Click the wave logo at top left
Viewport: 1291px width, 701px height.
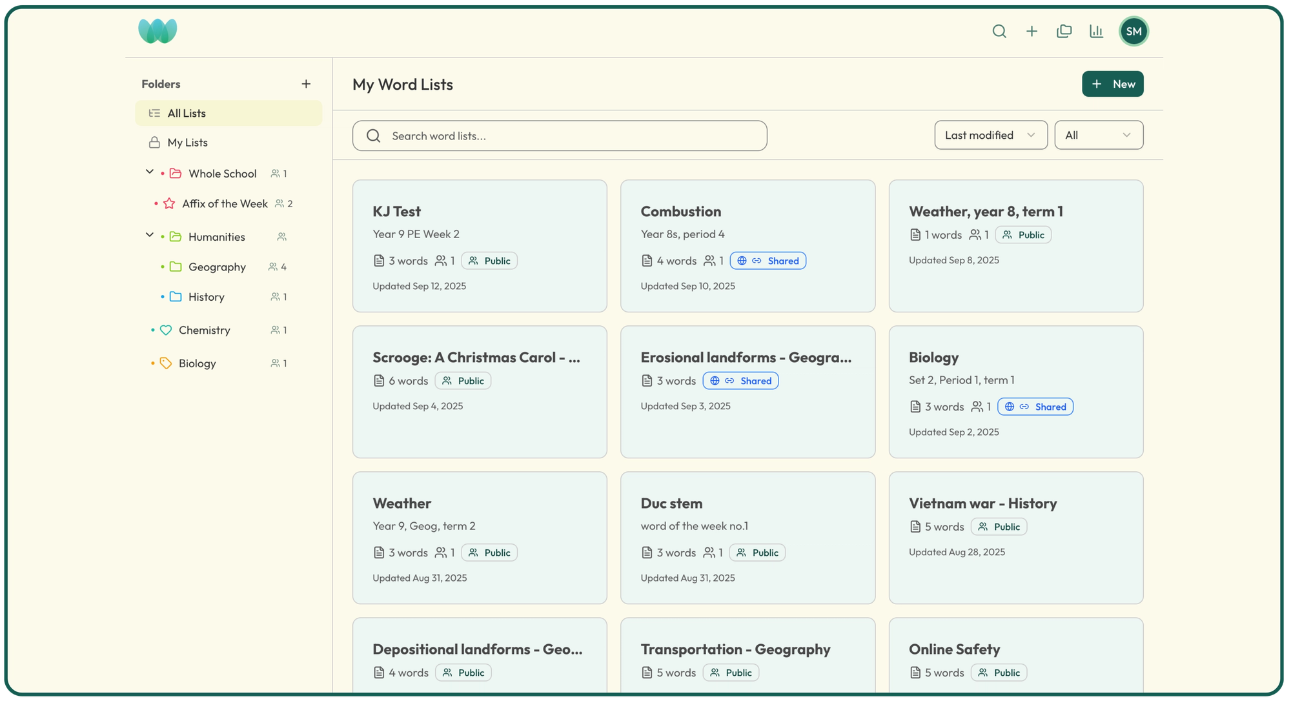coord(158,31)
